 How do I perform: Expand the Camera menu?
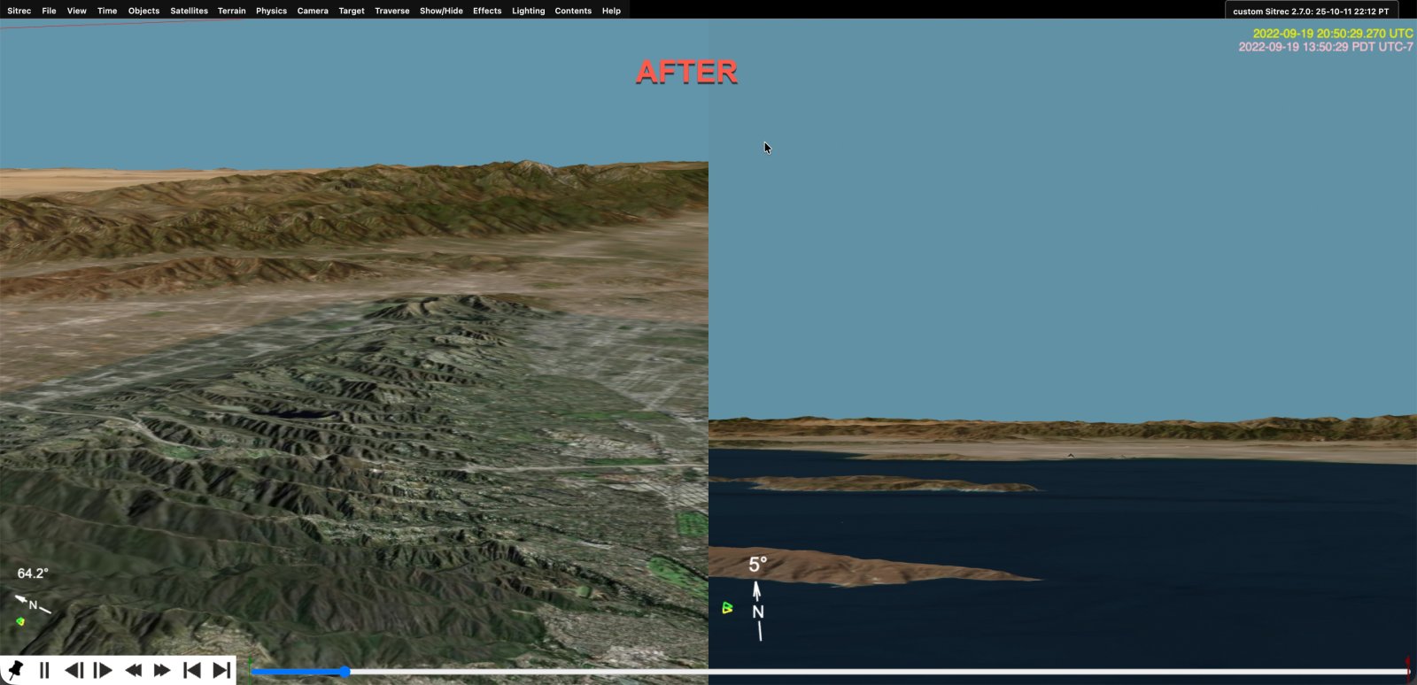[313, 11]
